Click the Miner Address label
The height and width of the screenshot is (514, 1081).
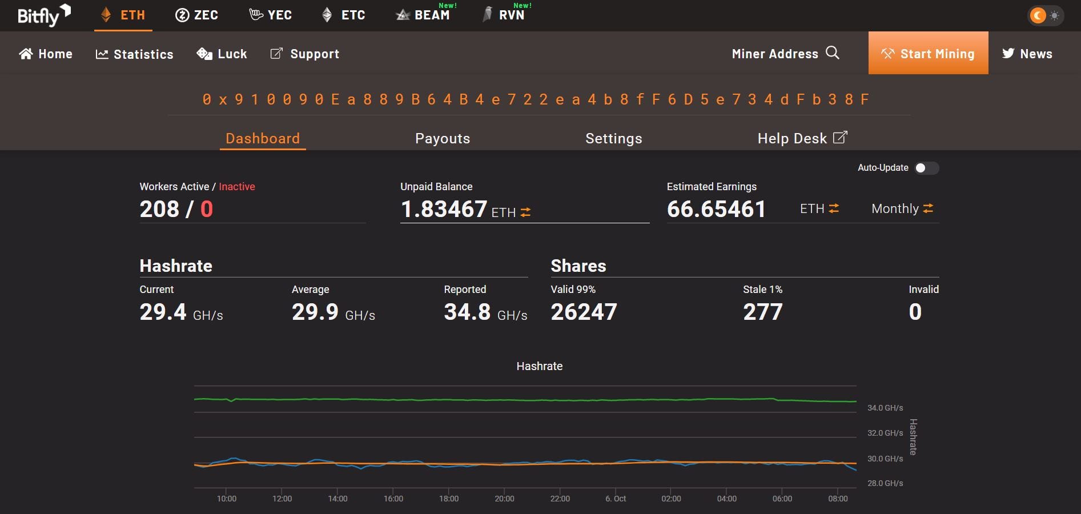[x=775, y=54]
